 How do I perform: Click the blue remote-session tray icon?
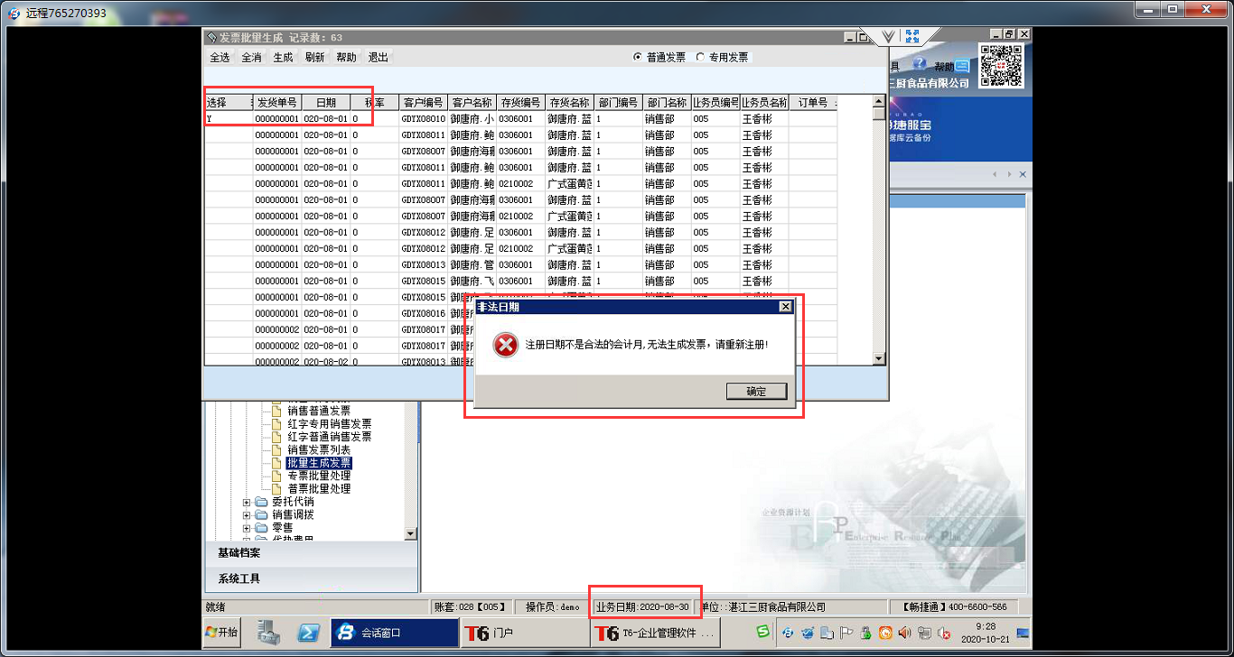point(789,633)
